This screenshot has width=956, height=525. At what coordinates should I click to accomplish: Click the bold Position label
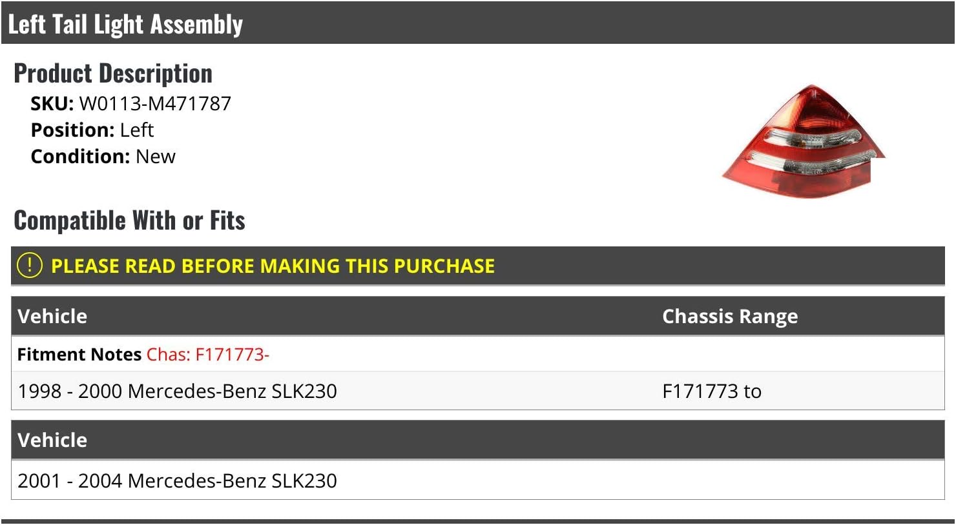click(x=72, y=130)
